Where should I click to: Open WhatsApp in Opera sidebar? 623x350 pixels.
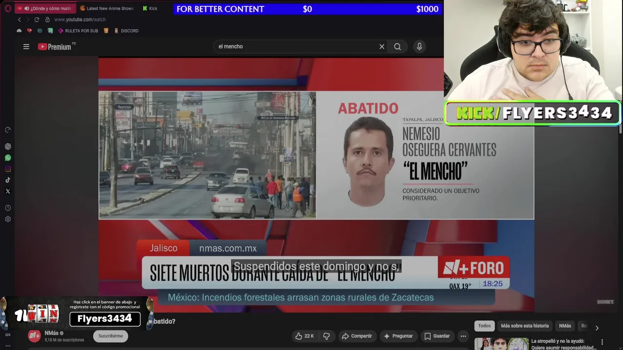point(8,157)
